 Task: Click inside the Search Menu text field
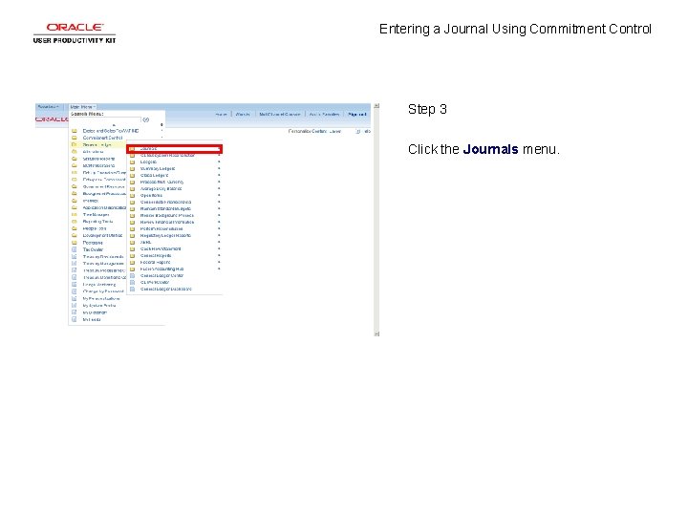(x=105, y=119)
